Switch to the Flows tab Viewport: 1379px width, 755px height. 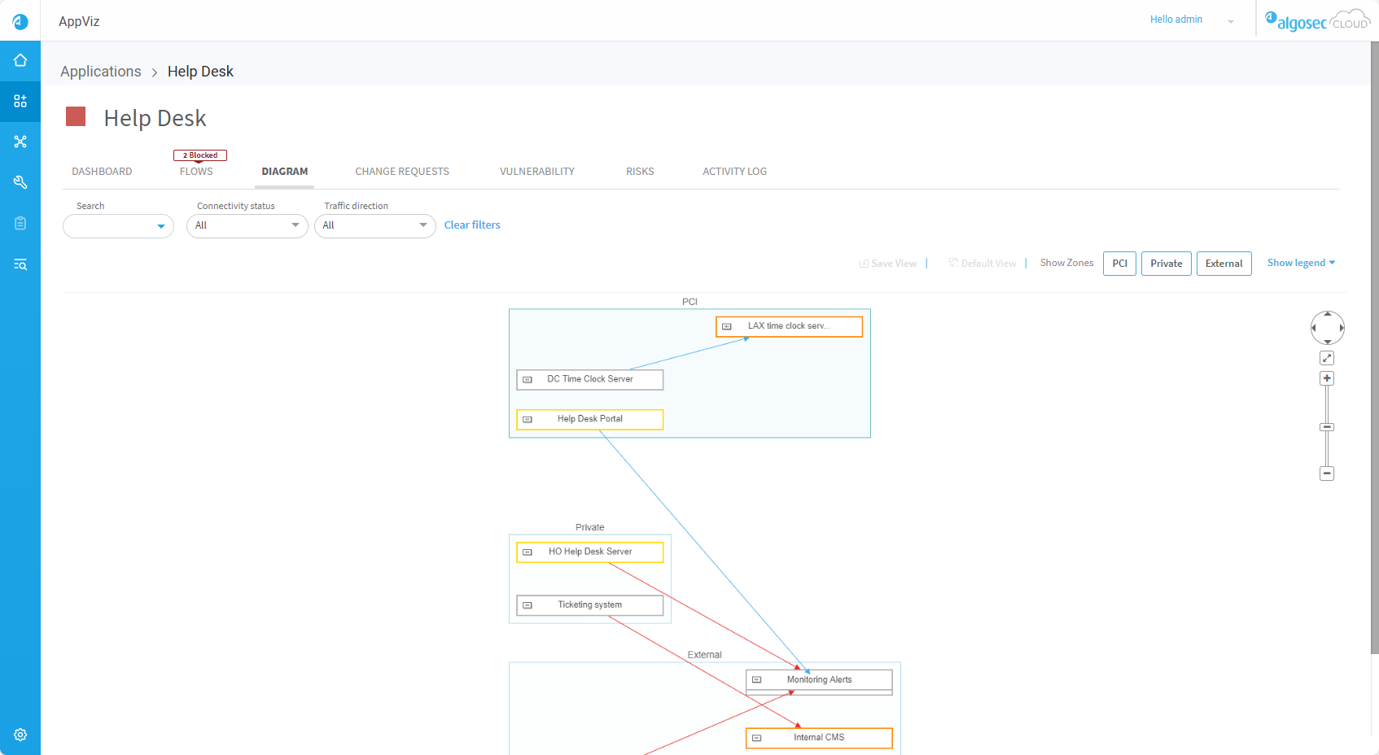[196, 172]
